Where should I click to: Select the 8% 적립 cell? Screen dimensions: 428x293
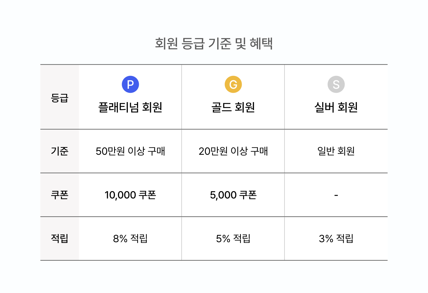pyautogui.click(x=130, y=239)
